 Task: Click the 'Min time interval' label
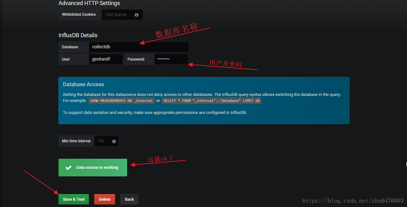(x=76, y=141)
